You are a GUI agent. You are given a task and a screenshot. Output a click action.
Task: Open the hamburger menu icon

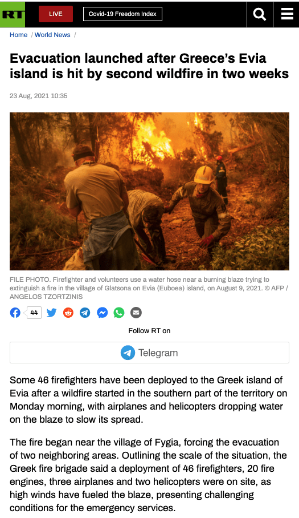[287, 14]
